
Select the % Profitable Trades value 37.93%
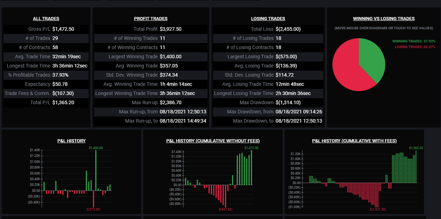[x=60, y=75]
